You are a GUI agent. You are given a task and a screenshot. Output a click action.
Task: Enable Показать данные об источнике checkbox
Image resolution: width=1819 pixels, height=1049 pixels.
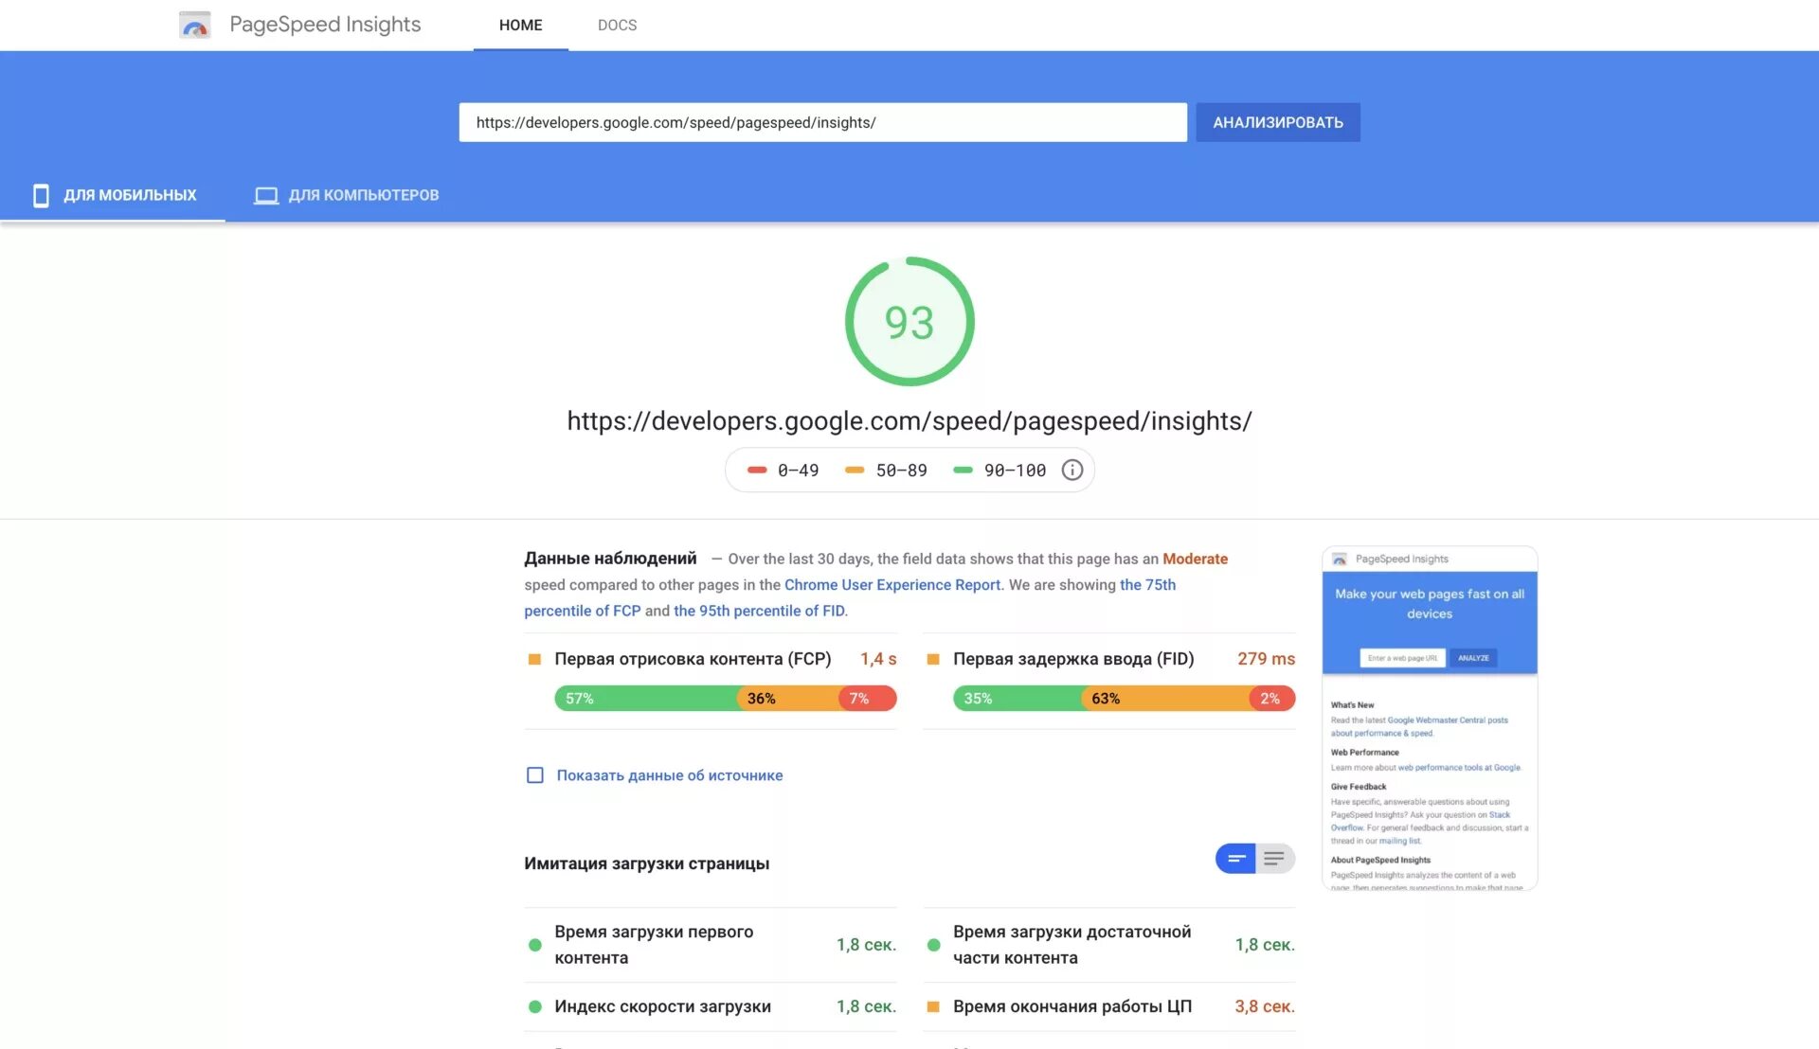coord(535,775)
